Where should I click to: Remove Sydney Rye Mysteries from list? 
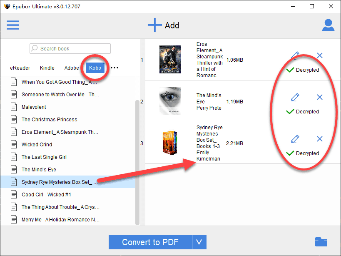point(320,139)
